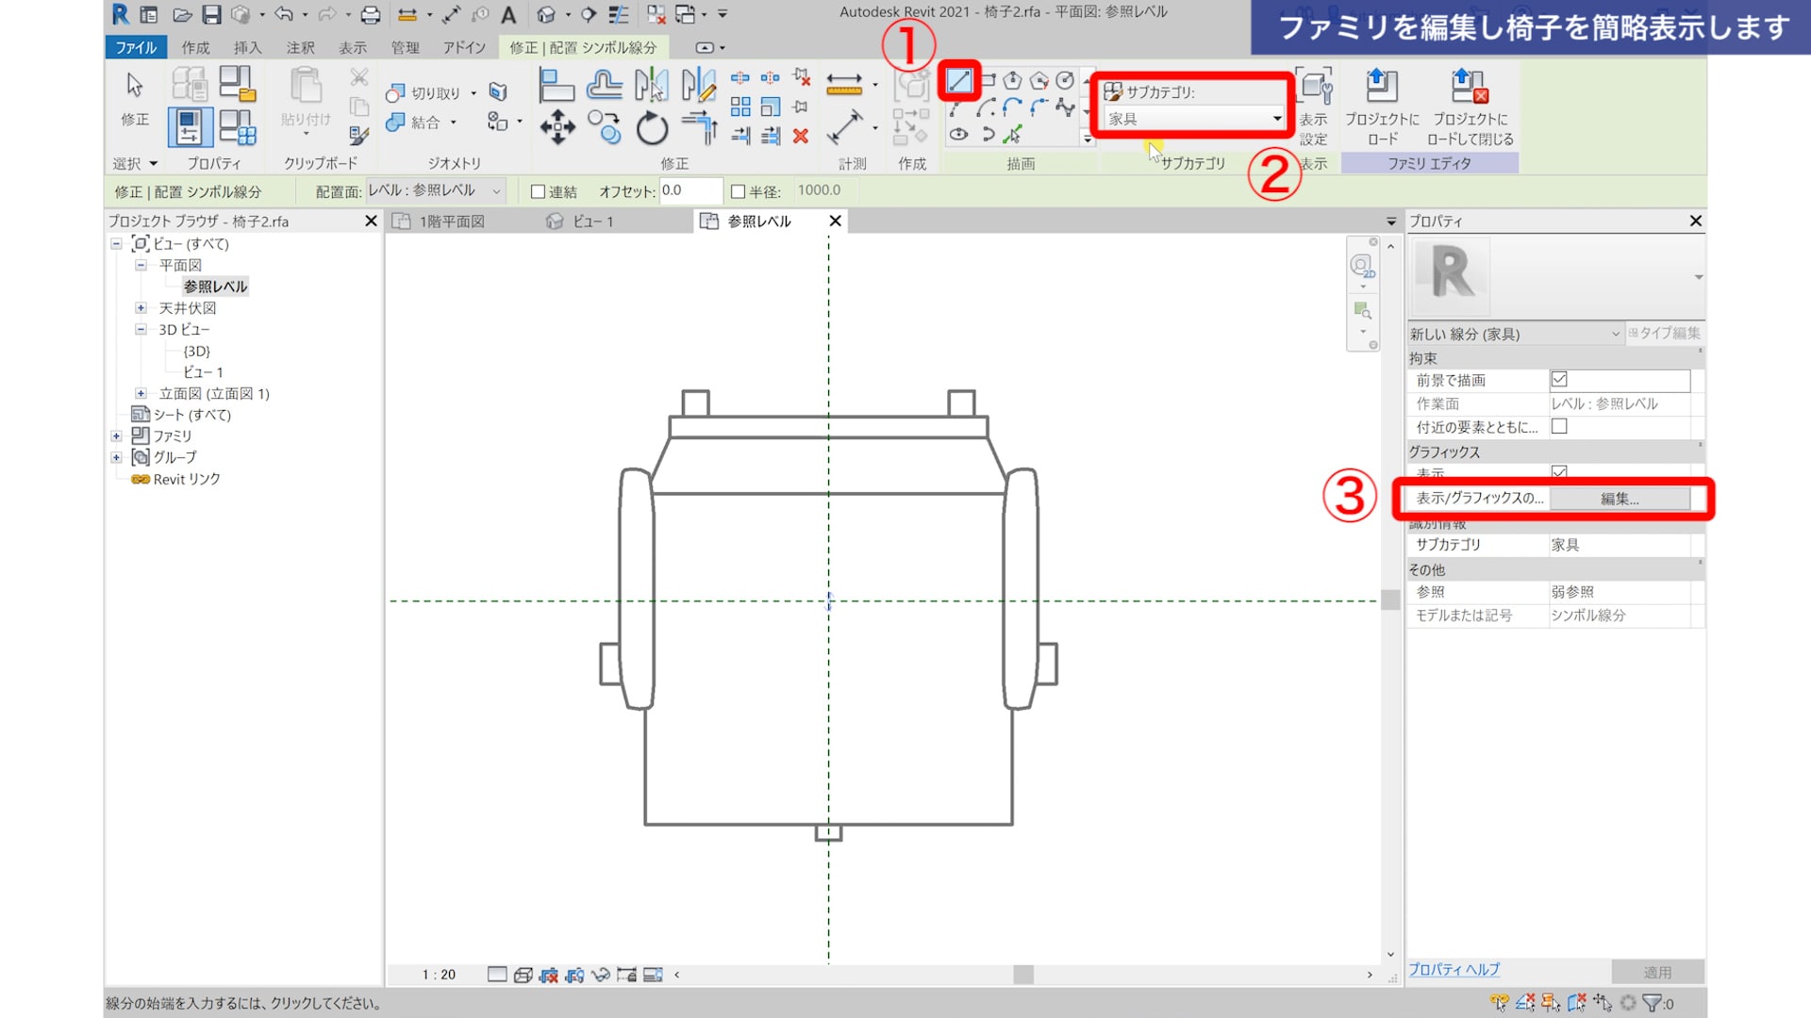
Task: Select the Line draw tool
Action: [959, 81]
